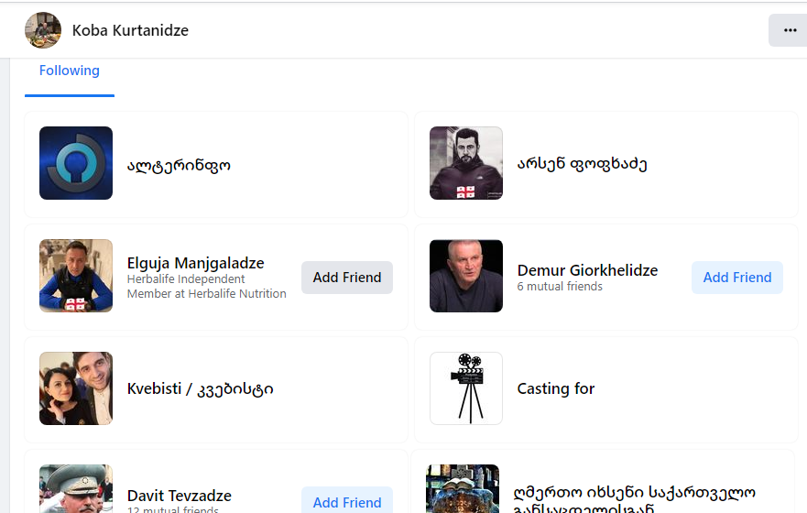Add Davit Tevzadze as a friend
807x513 pixels.
[x=347, y=499]
